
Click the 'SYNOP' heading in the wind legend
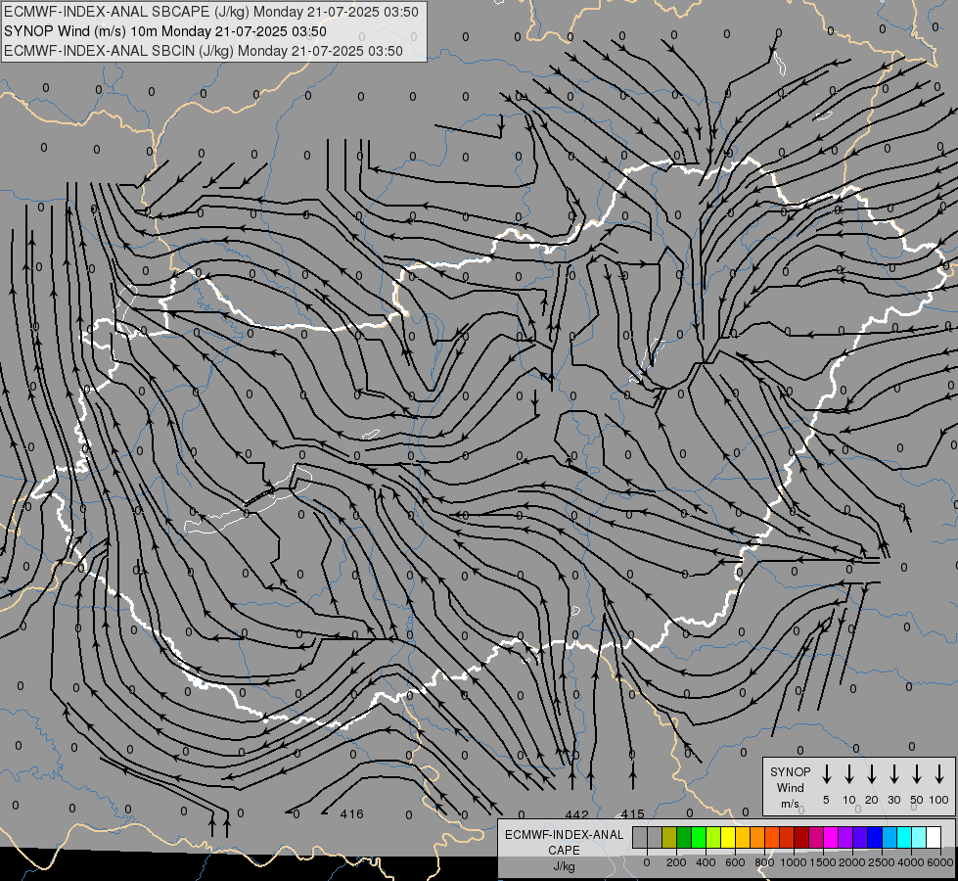790,771
